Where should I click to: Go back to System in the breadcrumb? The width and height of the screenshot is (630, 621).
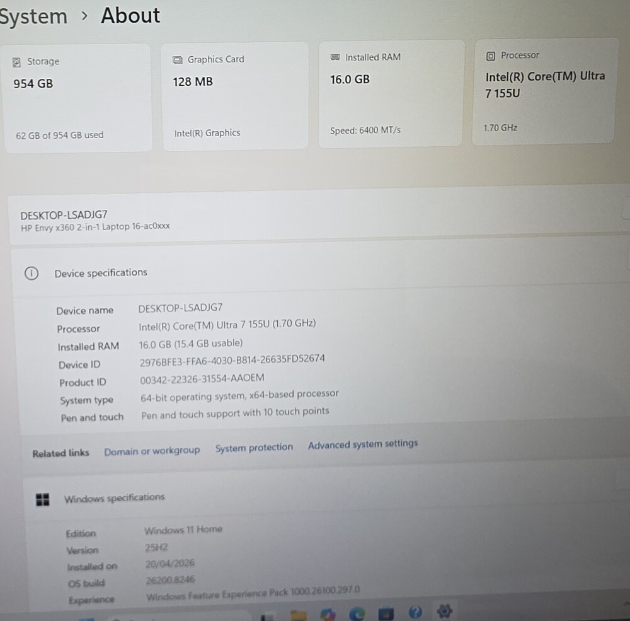(x=33, y=17)
